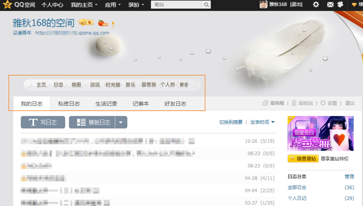Open the mail envelope icon
The height and width of the screenshot is (206, 363).
pos(330,4)
